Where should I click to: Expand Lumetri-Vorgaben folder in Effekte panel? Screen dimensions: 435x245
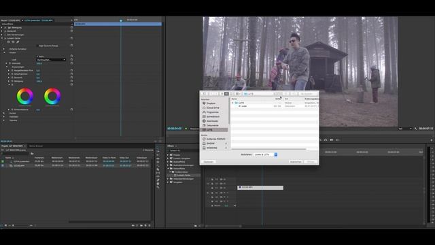pyautogui.click(x=168, y=159)
